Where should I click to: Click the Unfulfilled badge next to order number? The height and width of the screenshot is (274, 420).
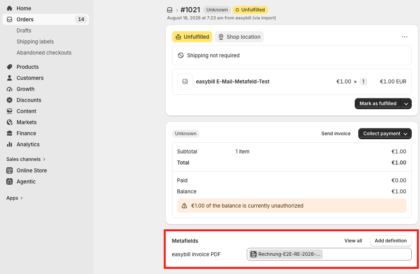[x=250, y=10]
